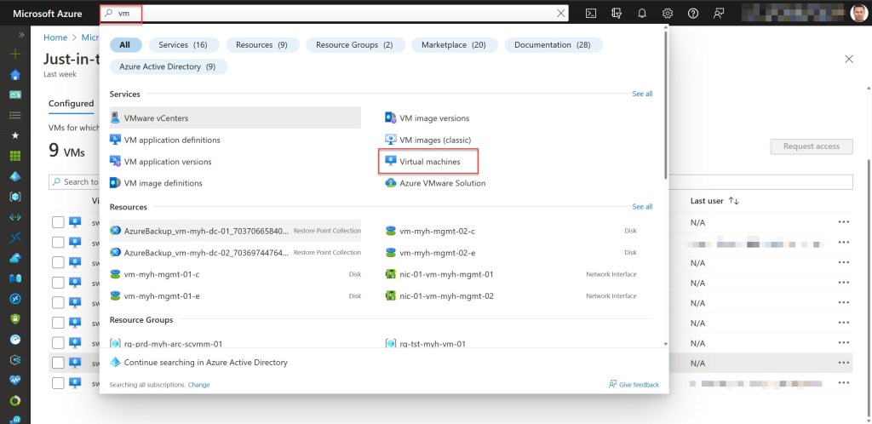This screenshot has width=872, height=424.
Task: Sort by the Last user column arrows
Action: coord(734,201)
